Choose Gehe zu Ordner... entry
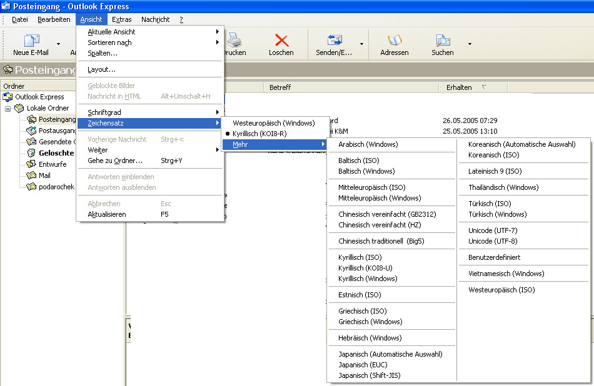This screenshot has height=386, width=594. pos(150,161)
